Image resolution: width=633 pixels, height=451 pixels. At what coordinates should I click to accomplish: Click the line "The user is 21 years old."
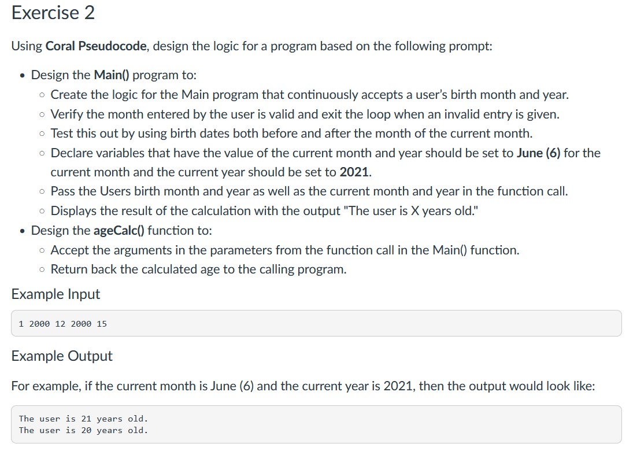(83, 419)
